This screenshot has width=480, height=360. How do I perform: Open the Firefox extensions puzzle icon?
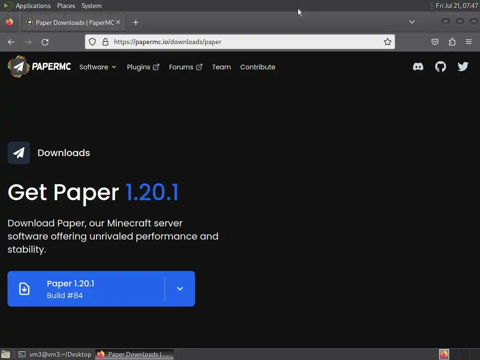[452, 42]
